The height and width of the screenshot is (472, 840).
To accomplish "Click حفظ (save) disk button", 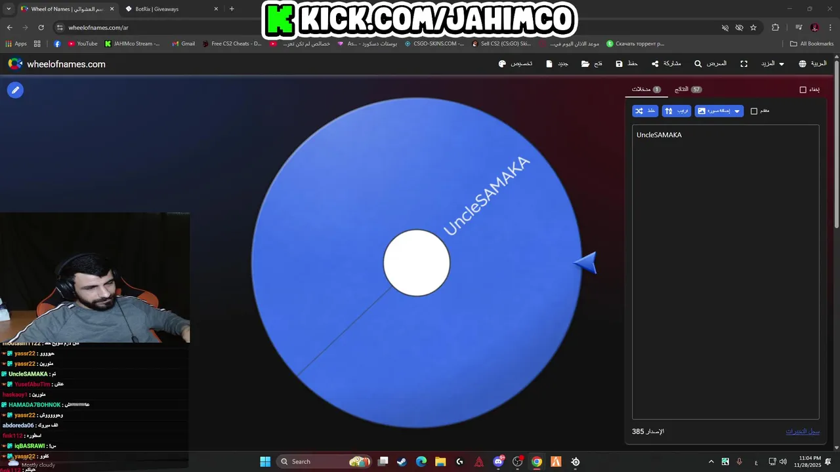I will tap(627, 64).
